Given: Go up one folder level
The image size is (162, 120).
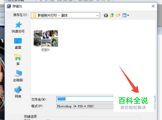Looking at the screenshot, I should click(112, 15).
